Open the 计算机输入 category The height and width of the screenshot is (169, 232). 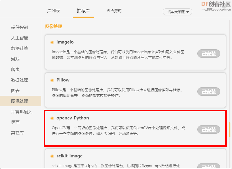22,112
